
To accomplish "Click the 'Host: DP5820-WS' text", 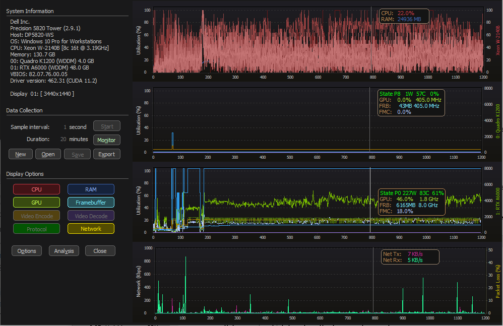I will pyautogui.click(x=32, y=35).
